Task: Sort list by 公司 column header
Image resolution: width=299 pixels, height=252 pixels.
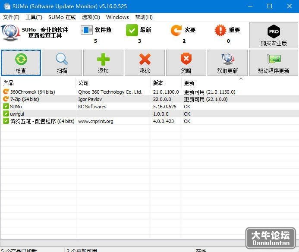Action: (x=113, y=83)
